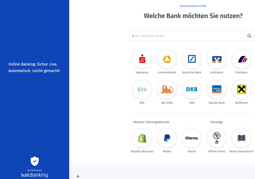Viewport: 255px width, 179px height.
Task: Select the Sparkasse bank icon
Action: click(x=142, y=59)
